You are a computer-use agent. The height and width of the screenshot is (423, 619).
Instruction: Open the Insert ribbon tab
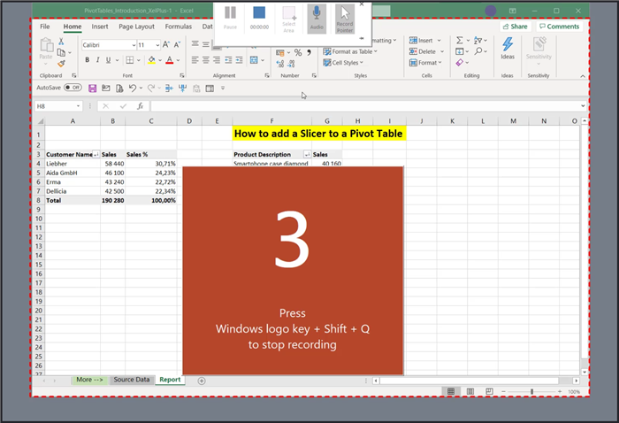(100, 27)
